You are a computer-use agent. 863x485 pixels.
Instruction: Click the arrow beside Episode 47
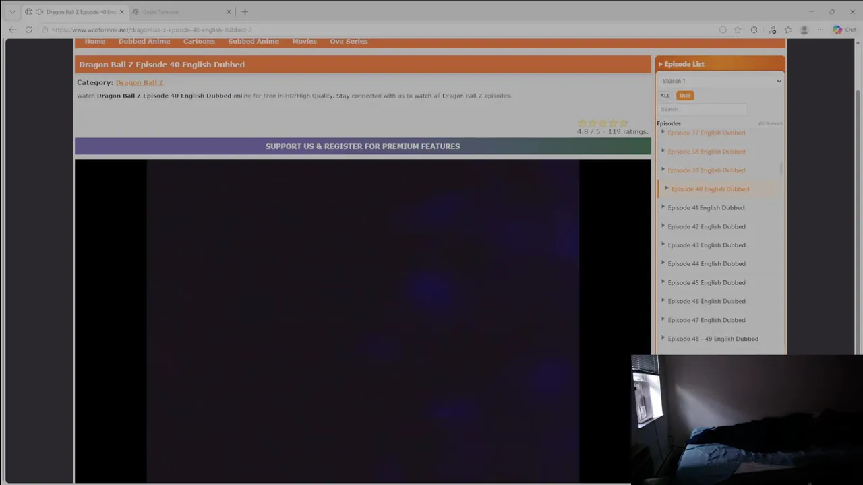[663, 319]
